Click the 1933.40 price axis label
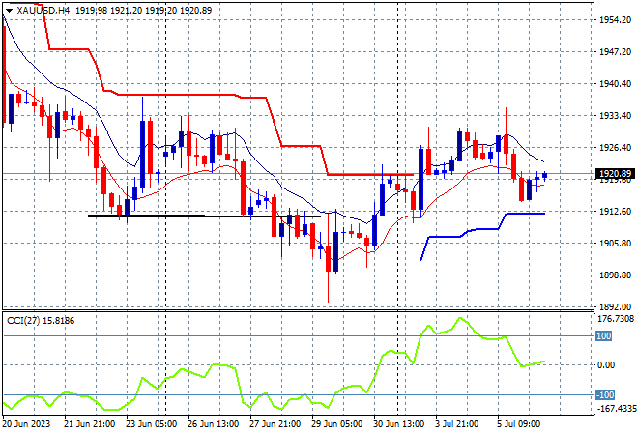Viewport: 638px width, 435px height. [615, 116]
